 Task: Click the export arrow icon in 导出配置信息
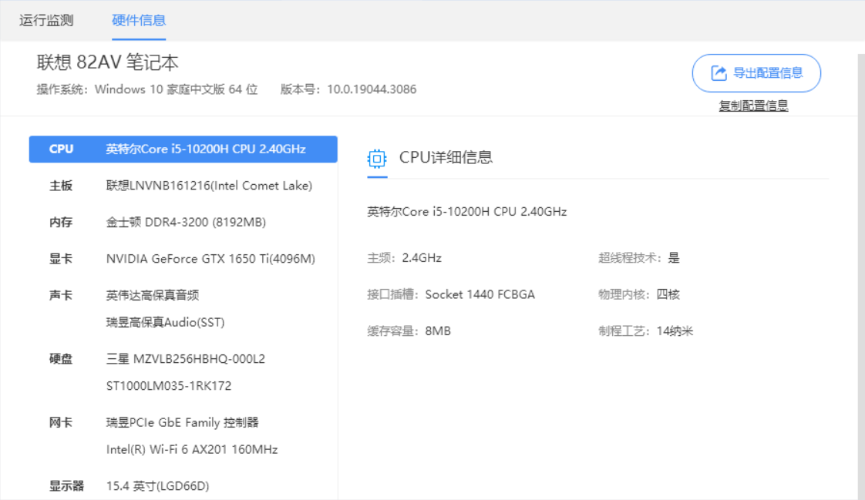[x=719, y=72]
